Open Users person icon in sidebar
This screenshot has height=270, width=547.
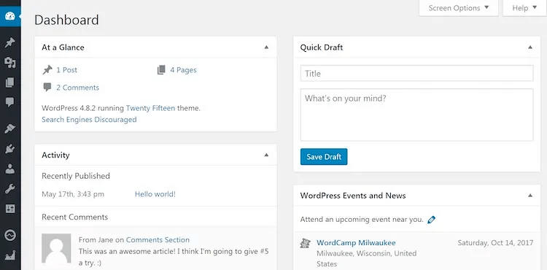(x=9, y=169)
